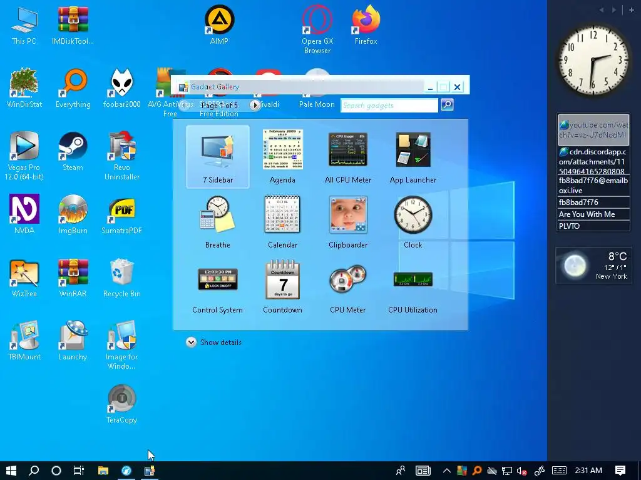Click the Search gadgets input field
The height and width of the screenshot is (480, 641).
pyautogui.click(x=389, y=105)
